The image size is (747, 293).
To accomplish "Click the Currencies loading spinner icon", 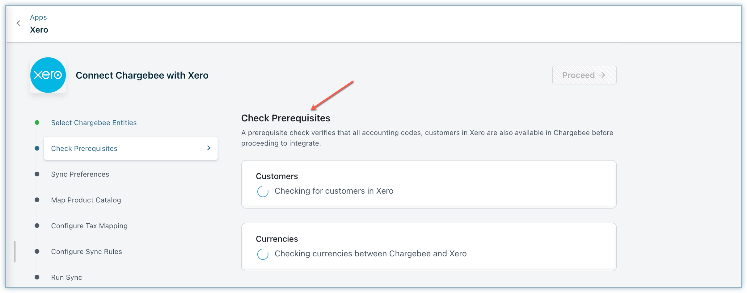I will (263, 254).
